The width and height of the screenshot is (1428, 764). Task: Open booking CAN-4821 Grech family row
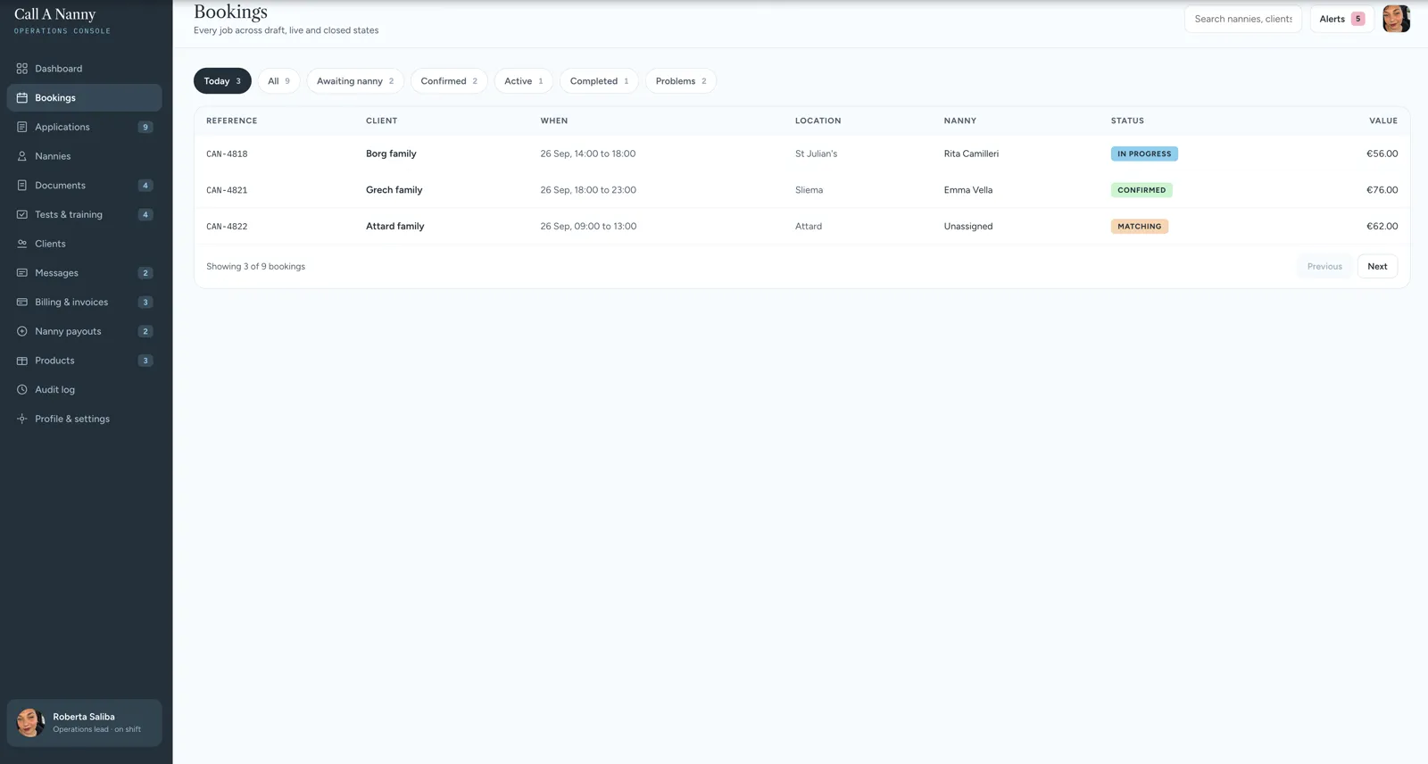tap(801, 190)
